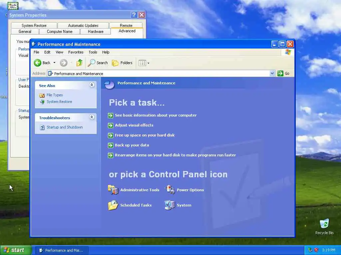Click the Startup and Shutdown help icon

tap(42, 127)
